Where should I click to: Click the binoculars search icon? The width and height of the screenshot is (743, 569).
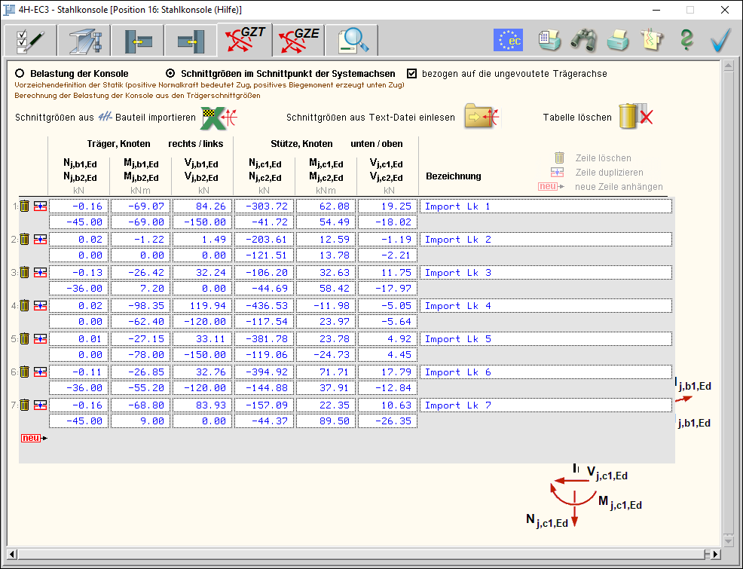point(583,40)
